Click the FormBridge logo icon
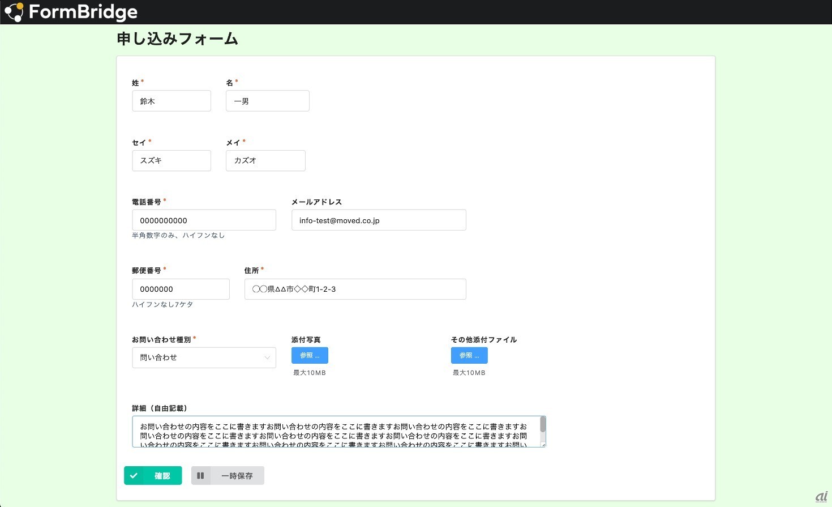The width and height of the screenshot is (832, 507). [14, 12]
